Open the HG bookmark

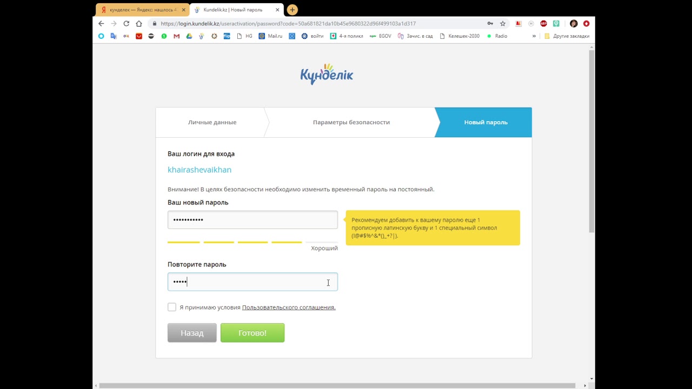click(x=245, y=36)
